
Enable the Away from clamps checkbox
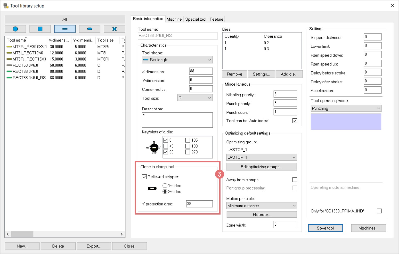point(295,180)
